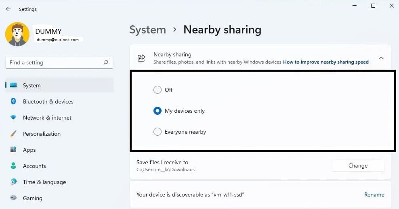Click the System monitor icon in sidebar

click(13, 85)
